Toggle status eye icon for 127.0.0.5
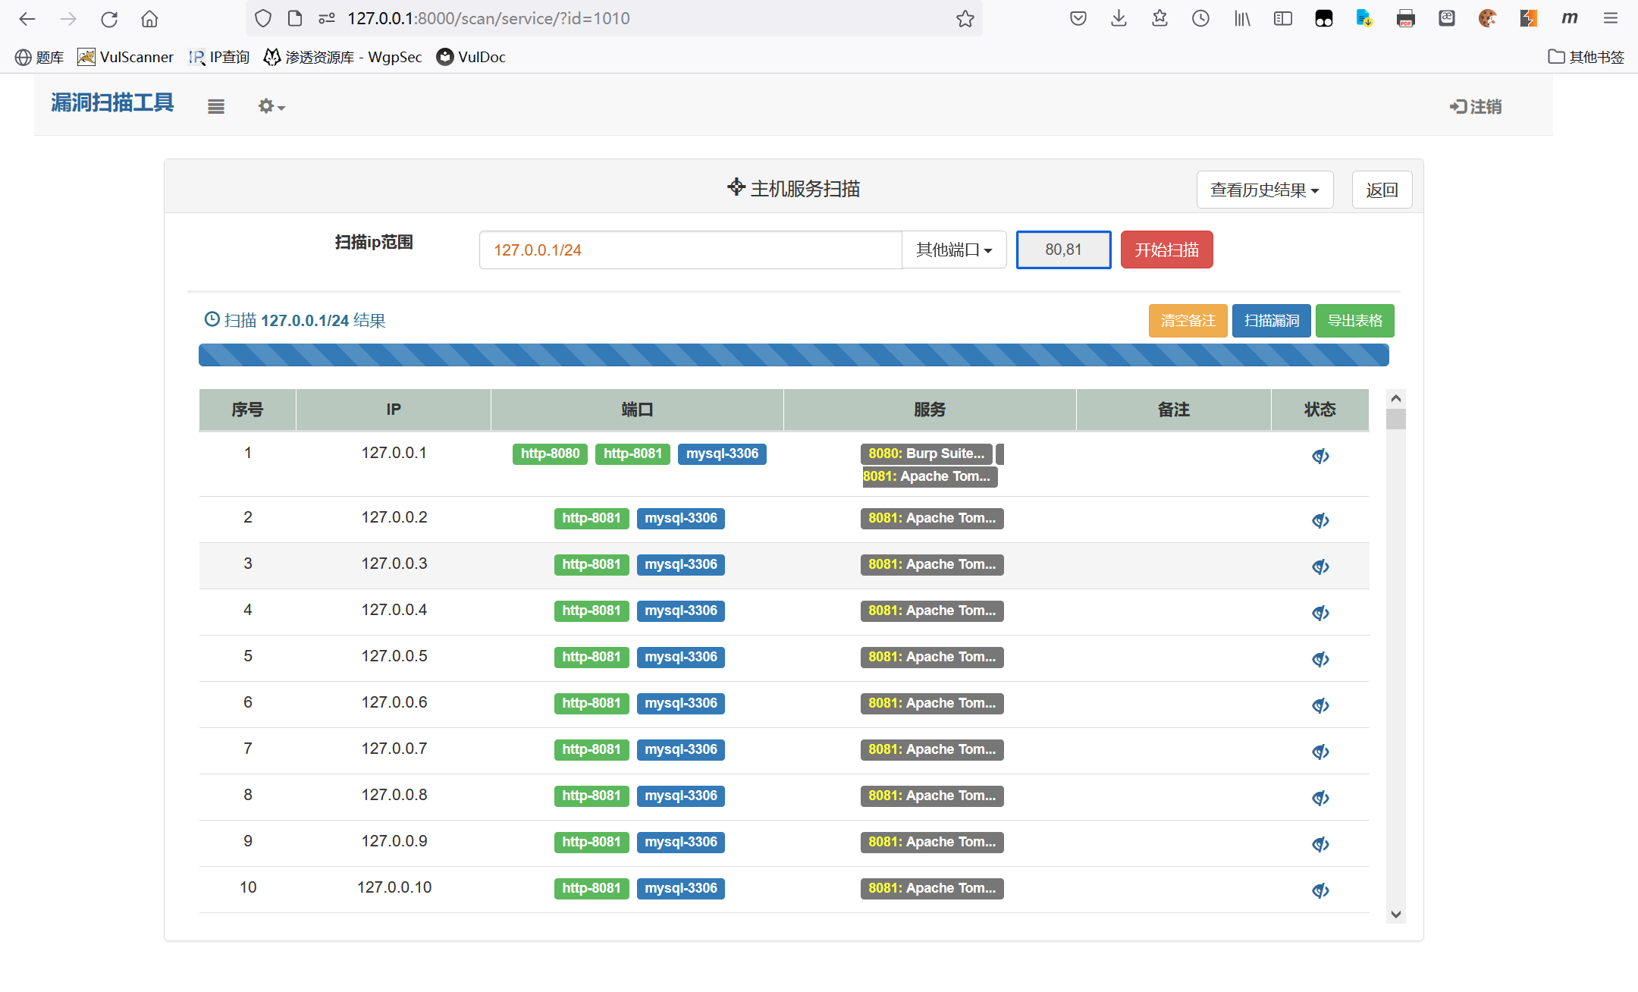The image size is (1638, 992). click(1320, 659)
